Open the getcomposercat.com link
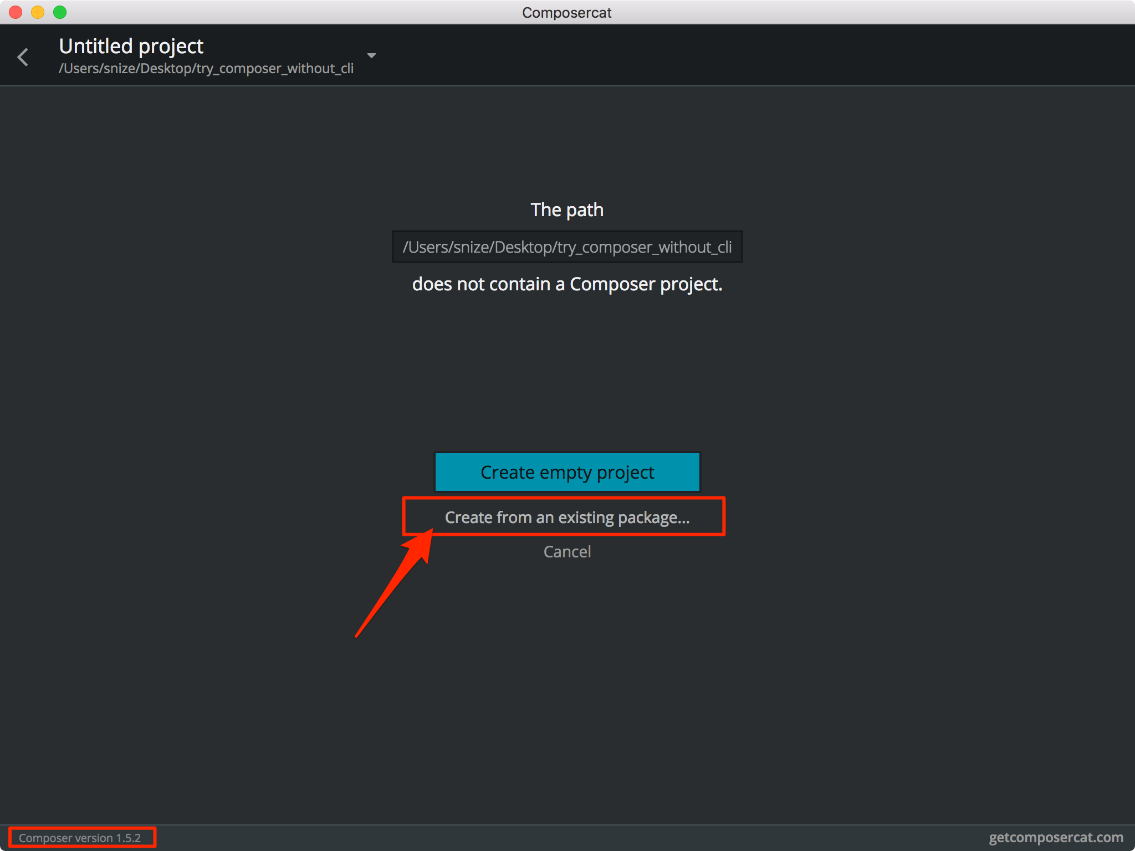 1056,837
